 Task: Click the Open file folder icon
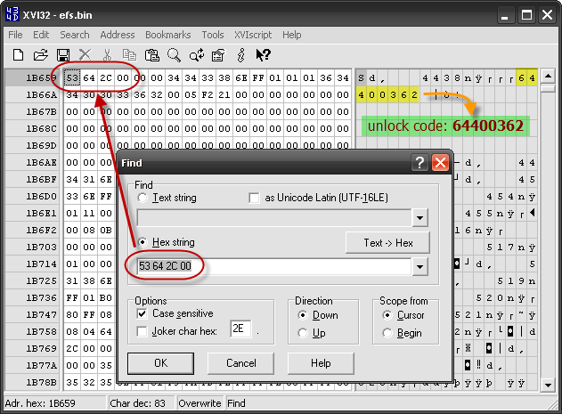(40, 55)
